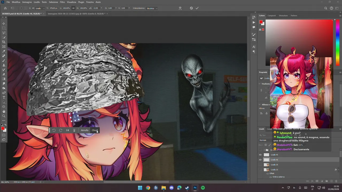Open Spotify from the taskbar
Image resolution: width=342 pixels, height=192 pixels.
pyautogui.click(x=203, y=188)
